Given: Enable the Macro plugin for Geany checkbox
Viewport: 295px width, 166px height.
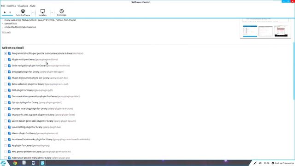Looking at the screenshot, I should [x=6, y=133].
